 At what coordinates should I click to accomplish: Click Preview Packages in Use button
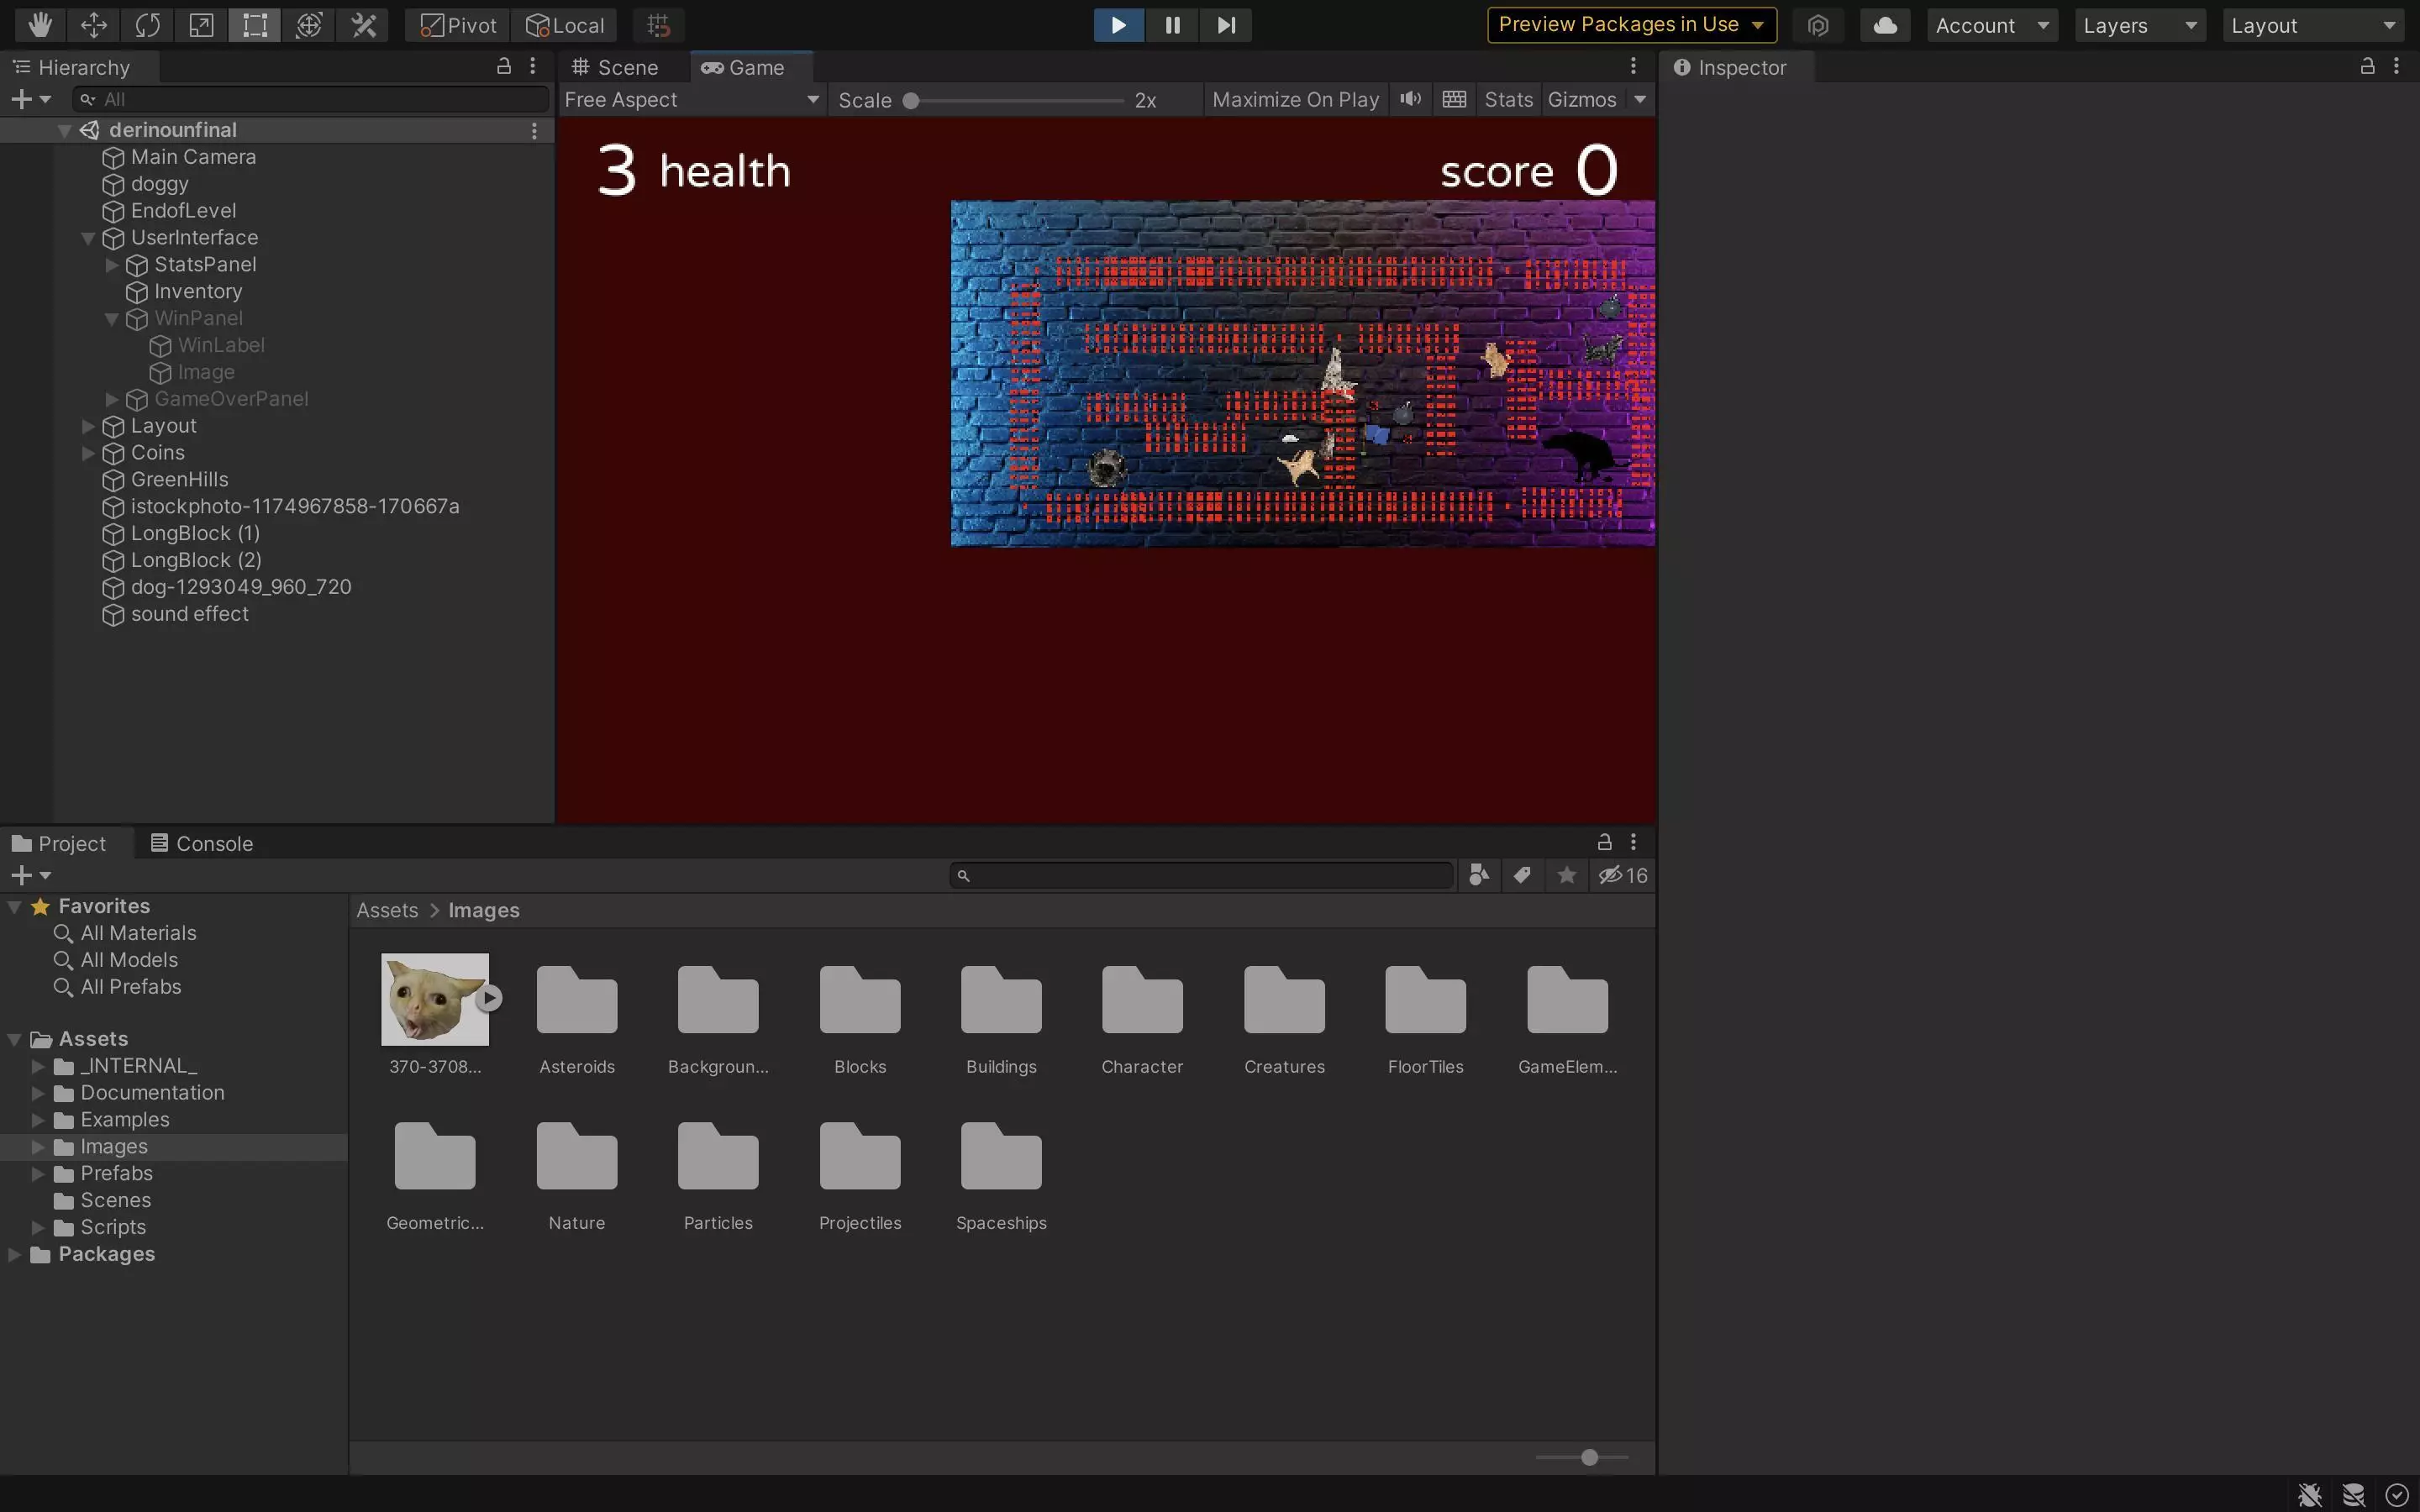pyautogui.click(x=1630, y=25)
